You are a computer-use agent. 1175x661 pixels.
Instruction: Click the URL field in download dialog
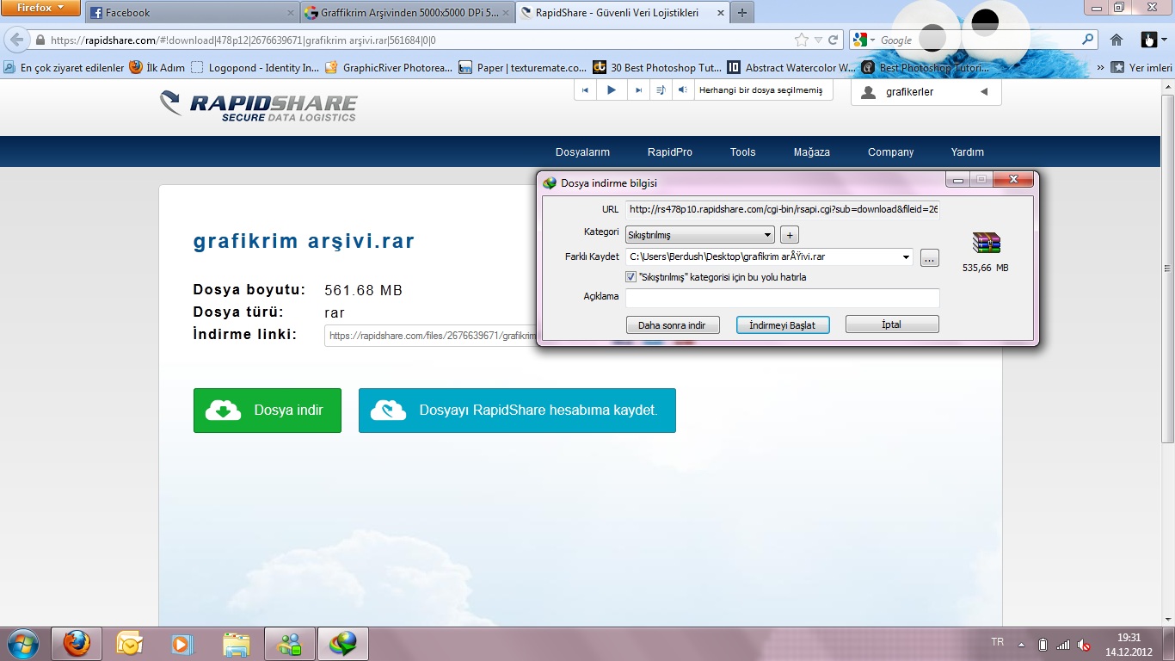click(x=783, y=209)
